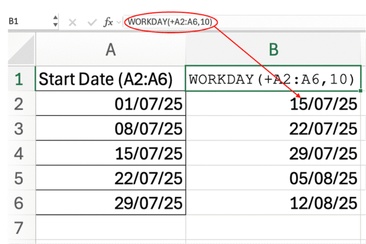Select column B header
This screenshot has width=366, height=244.
click(x=274, y=50)
